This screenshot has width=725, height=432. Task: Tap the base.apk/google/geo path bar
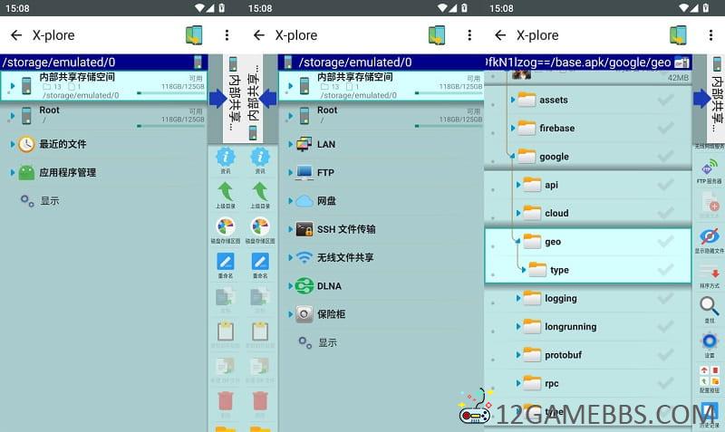point(588,62)
